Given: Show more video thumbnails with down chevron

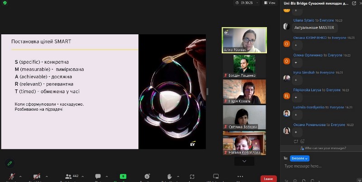Looking at the screenshot, I should (x=244, y=161).
